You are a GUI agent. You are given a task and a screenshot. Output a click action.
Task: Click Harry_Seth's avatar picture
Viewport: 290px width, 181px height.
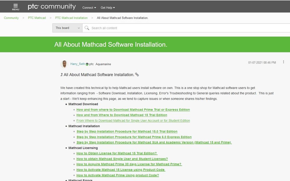coord(64,64)
